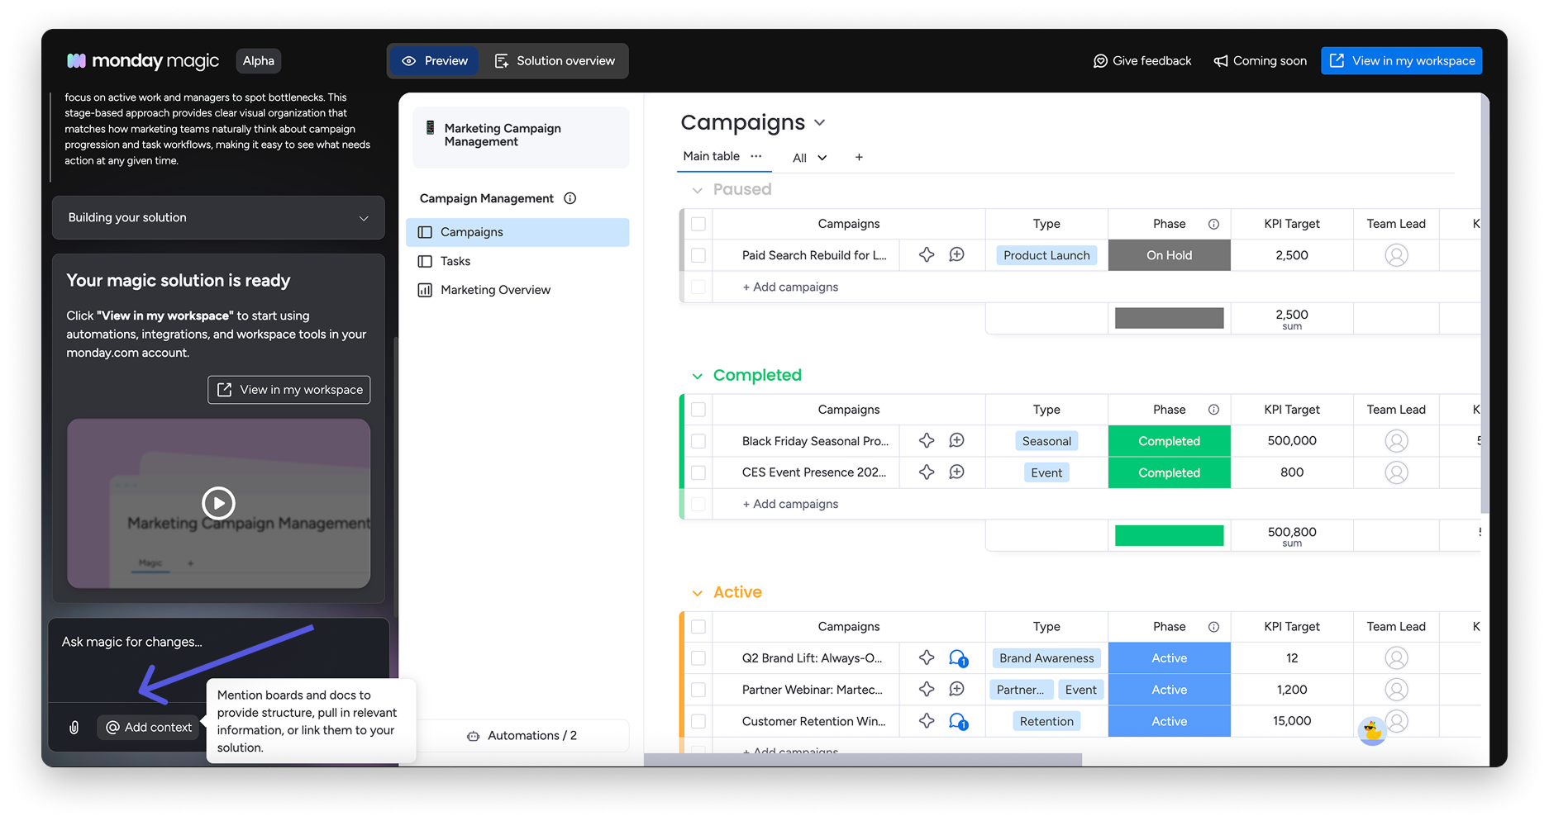Click AI sparkle icon for Paid Search Rebuild
The width and height of the screenshot is (1549, 821).
point(927,255)
